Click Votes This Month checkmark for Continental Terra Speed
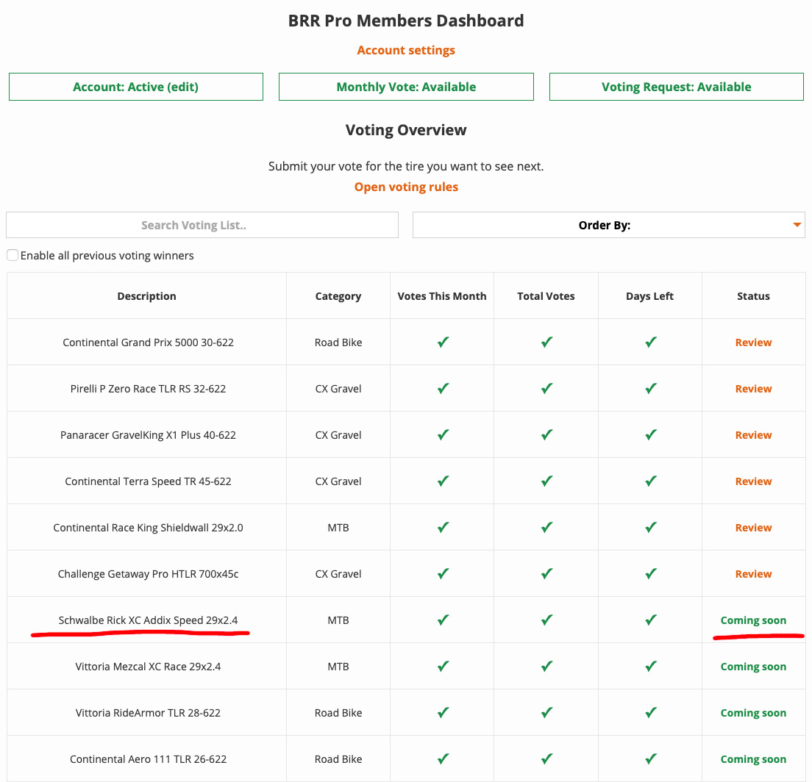812x782 pixels. pyautogui.click(x=443, y=481)
